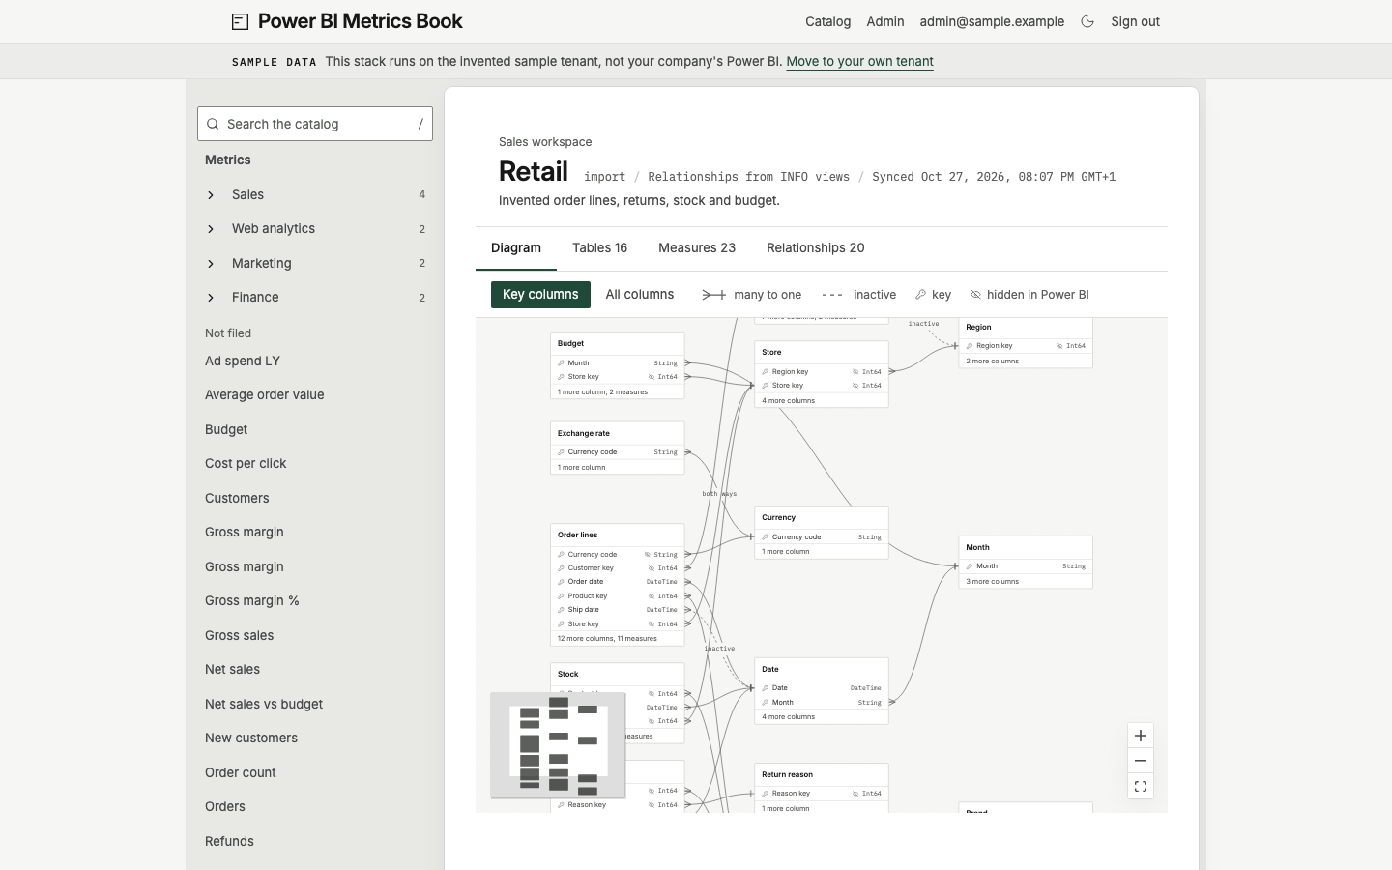Screen dimensions: 1392x870
Task: Focus the Search the catalog field
Action: [x=315, y=124]
